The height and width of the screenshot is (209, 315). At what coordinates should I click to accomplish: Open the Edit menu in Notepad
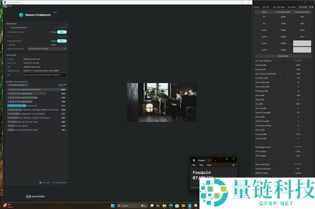click(x=201, y=165)
